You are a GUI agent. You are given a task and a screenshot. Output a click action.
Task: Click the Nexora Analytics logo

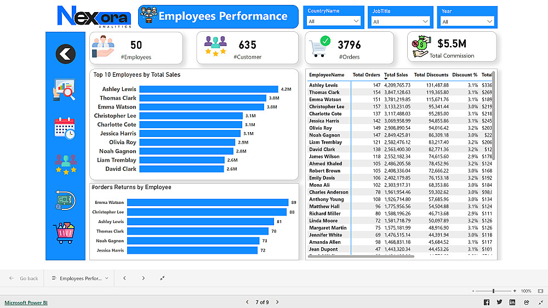(x=94, y=16)
